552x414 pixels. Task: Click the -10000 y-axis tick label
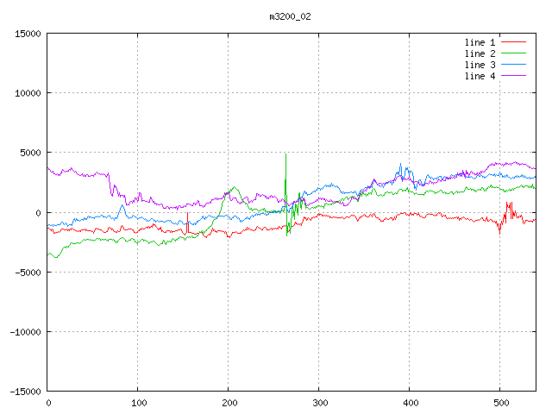coord(25,331)
